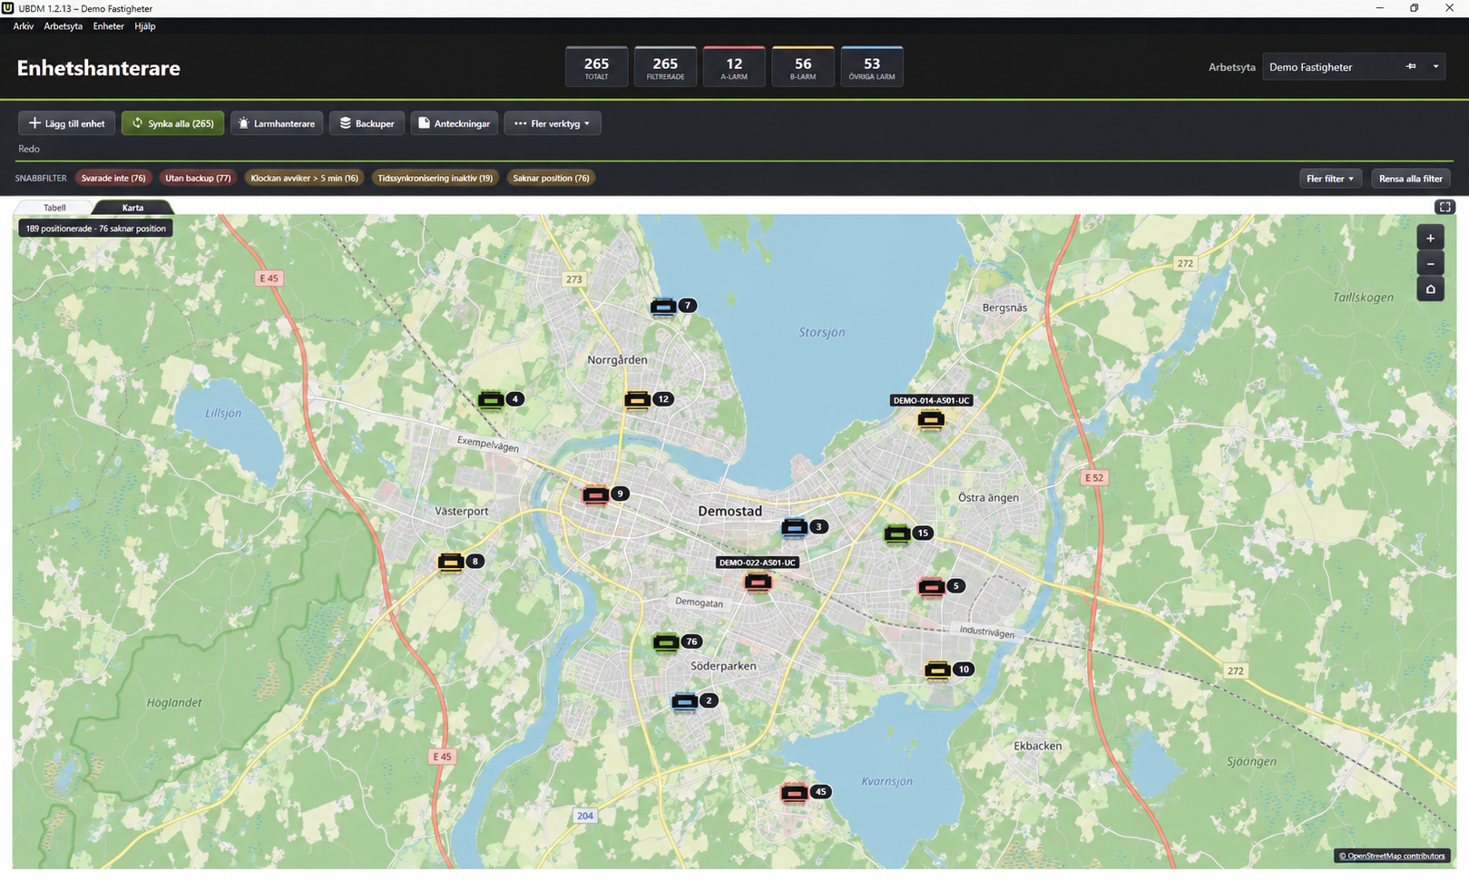Select the green device marker with count 4
Viewport: 1469px width, 881px height.
point(491,400)
